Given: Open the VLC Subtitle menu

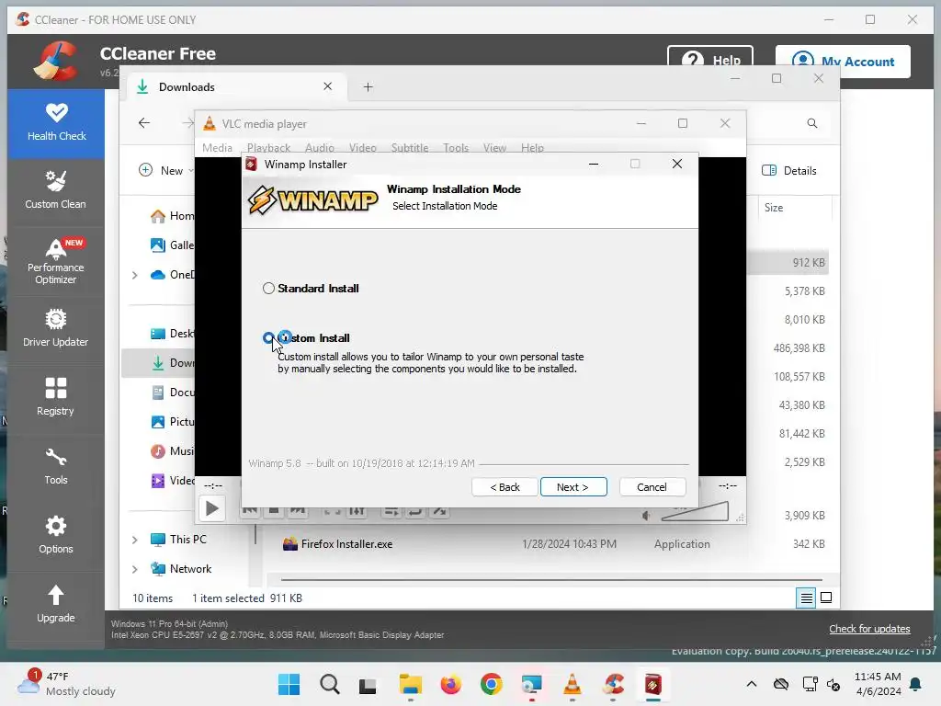Looking at the screenshot, I should pyautogui.click(x=410, y=148).
